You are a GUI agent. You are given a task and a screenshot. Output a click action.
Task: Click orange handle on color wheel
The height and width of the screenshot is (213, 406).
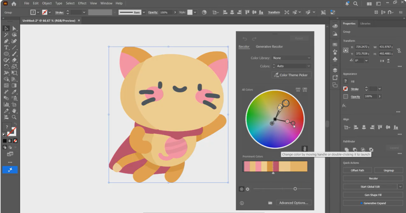285,103
